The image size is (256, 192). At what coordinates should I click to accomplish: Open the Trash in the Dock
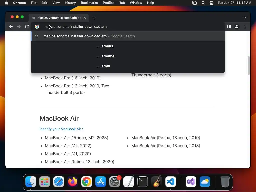pyautogui.click(x=225, y=182)
